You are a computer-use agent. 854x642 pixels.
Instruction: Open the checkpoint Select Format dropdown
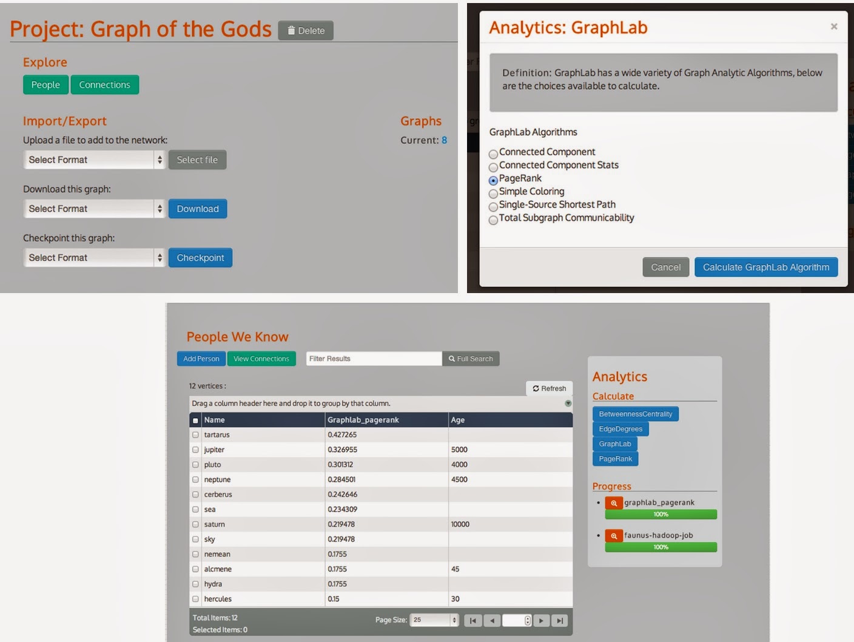point(94,258)
